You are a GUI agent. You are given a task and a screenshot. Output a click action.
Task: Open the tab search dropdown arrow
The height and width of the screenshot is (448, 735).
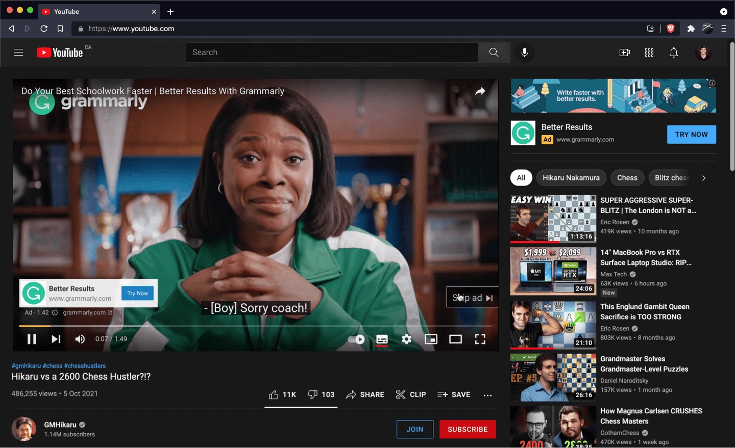(723, 11)
